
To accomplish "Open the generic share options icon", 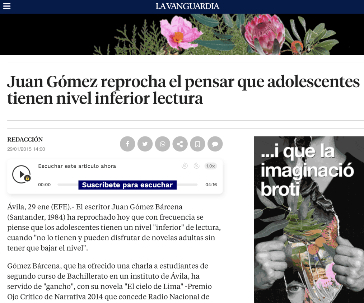I will click(x=180, y=144).
